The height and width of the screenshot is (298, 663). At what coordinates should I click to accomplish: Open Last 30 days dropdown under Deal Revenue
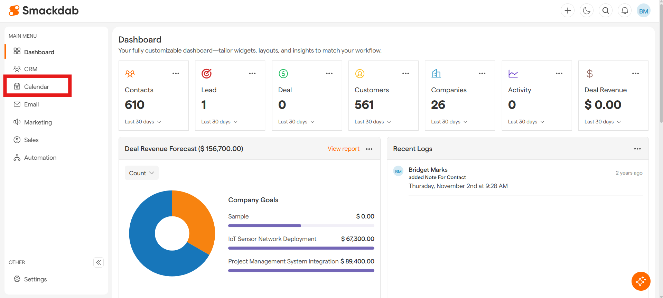coord(603,122)
